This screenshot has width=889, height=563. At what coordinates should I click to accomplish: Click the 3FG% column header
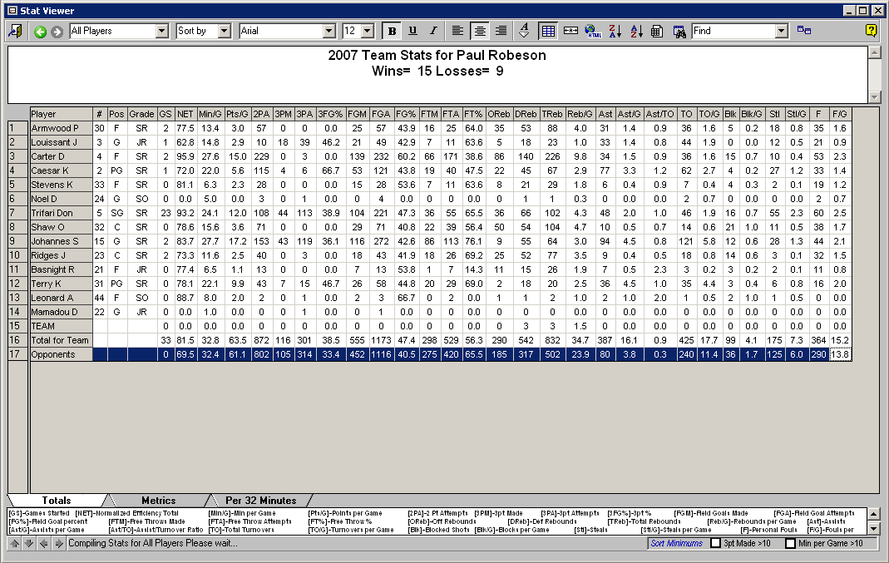click(330, 114)
